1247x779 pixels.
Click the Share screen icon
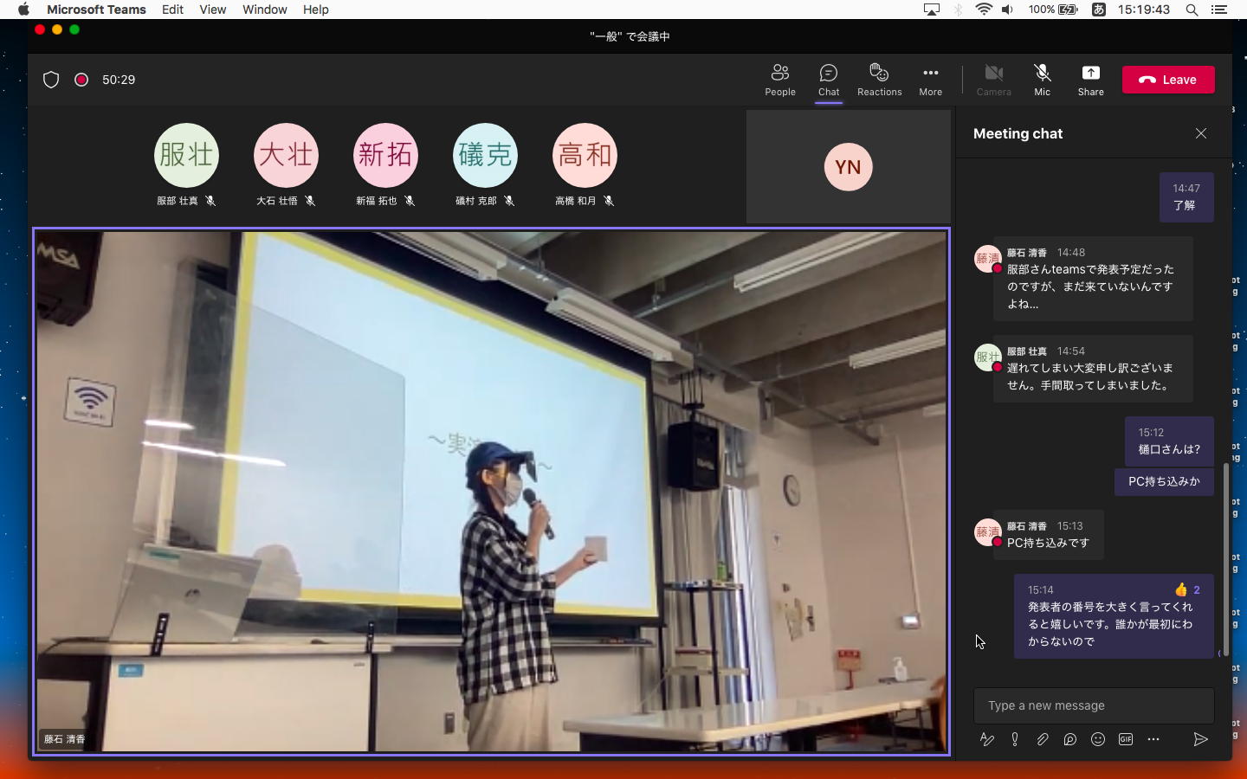(x=1090, y=79)
